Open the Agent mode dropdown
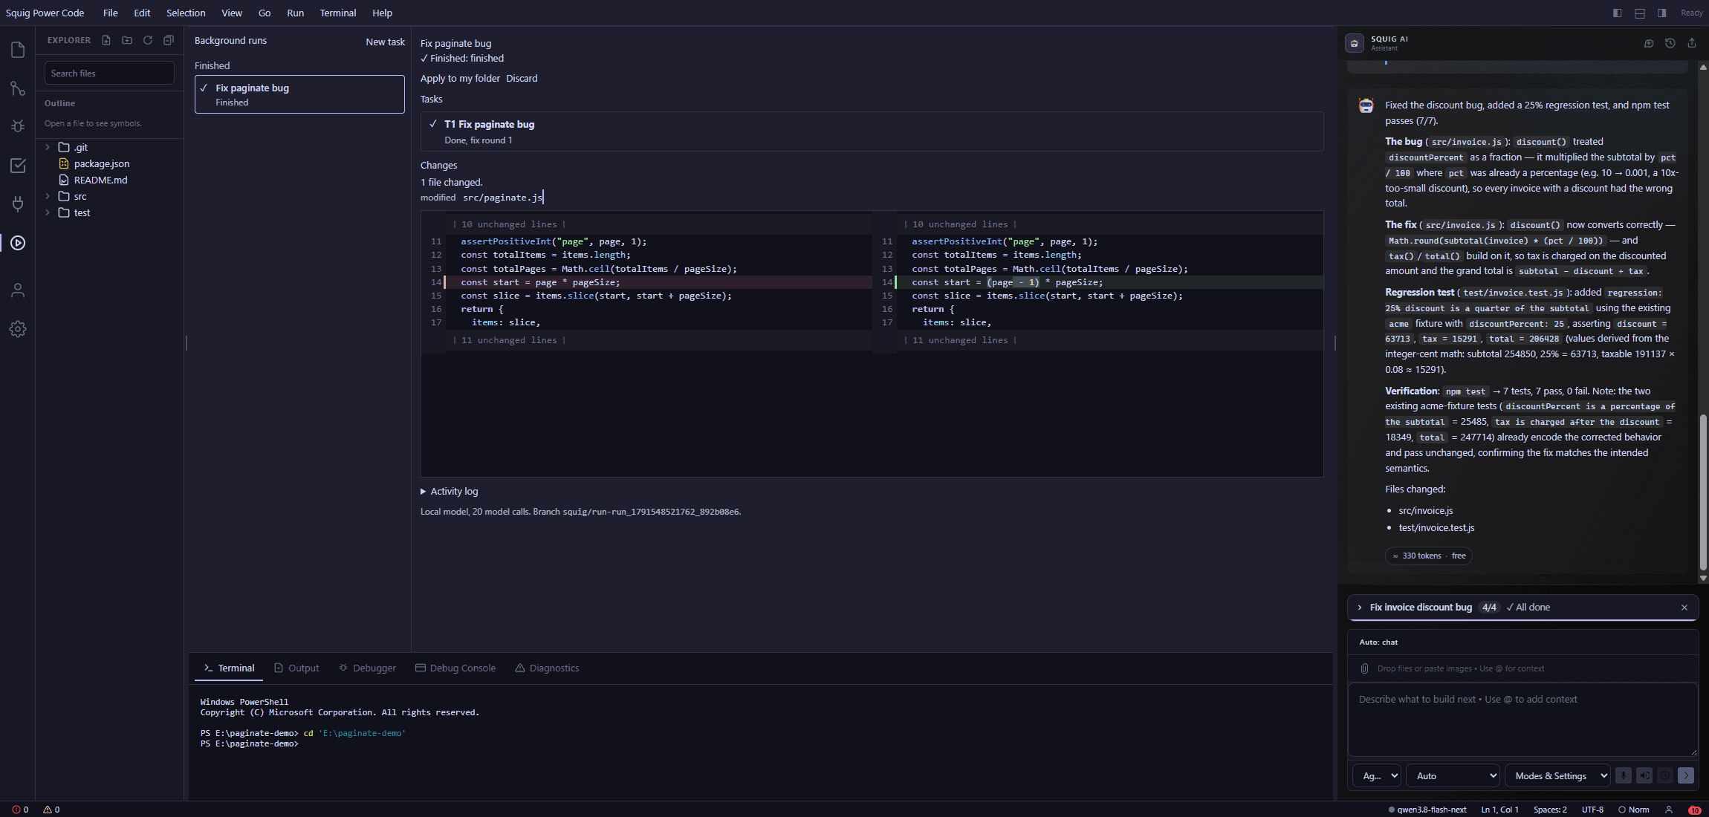Screen dimensions: 1709x817 1377,775
